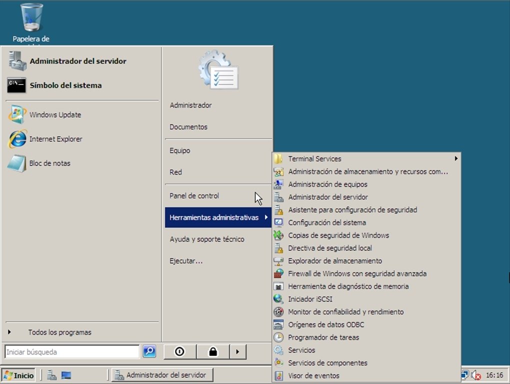Image resolution: width=510 pixels, height=384 pixels.
Task: Open Administrador user folder link
Action: (x=190, y=105)
